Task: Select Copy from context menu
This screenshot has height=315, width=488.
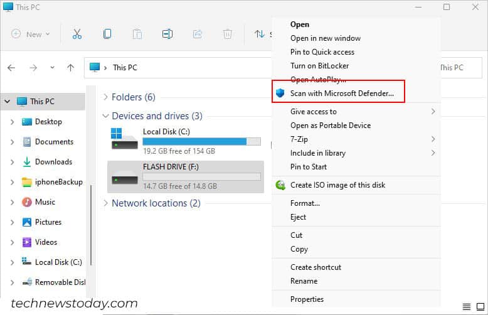Action: (356, 249)
